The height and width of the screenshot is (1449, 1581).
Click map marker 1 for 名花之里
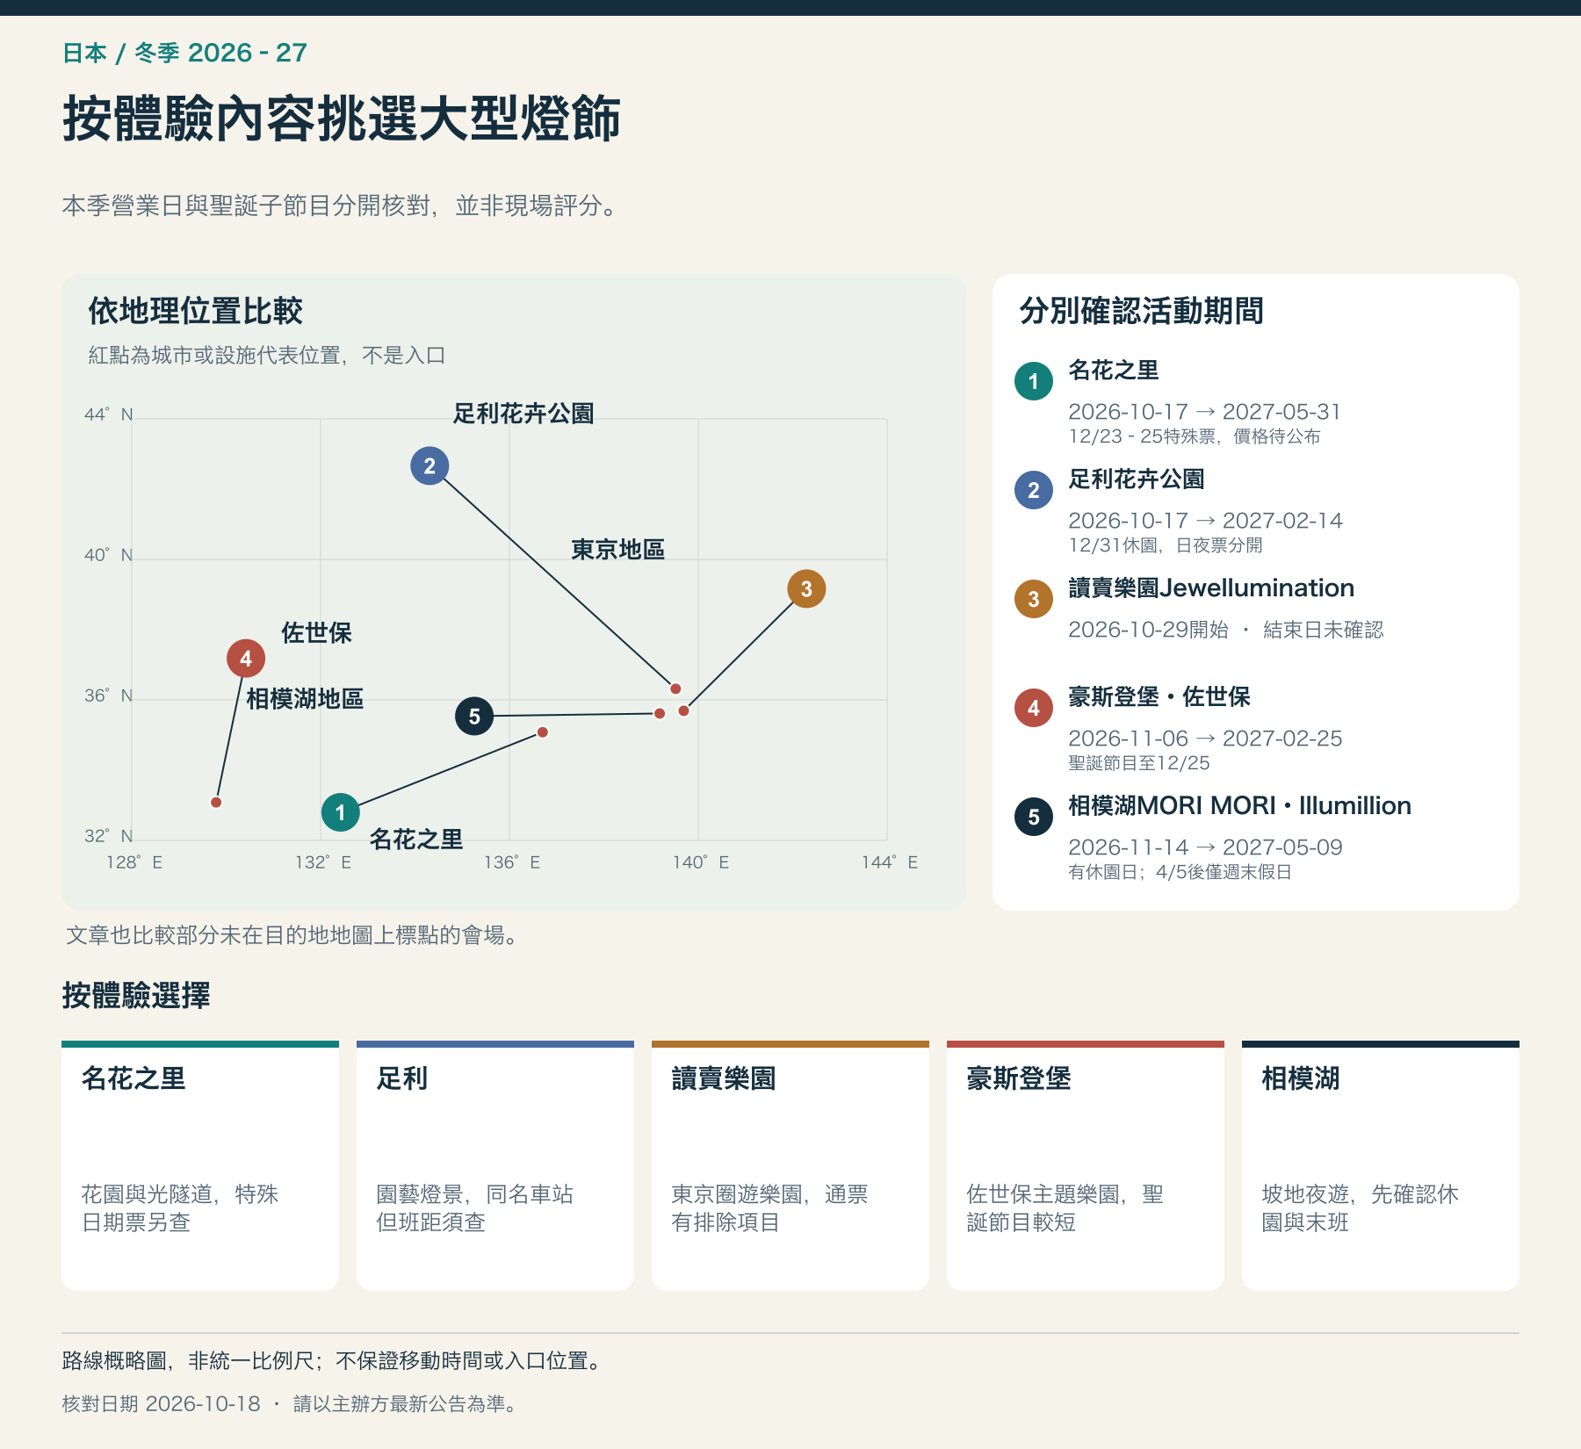click(341, 812)
